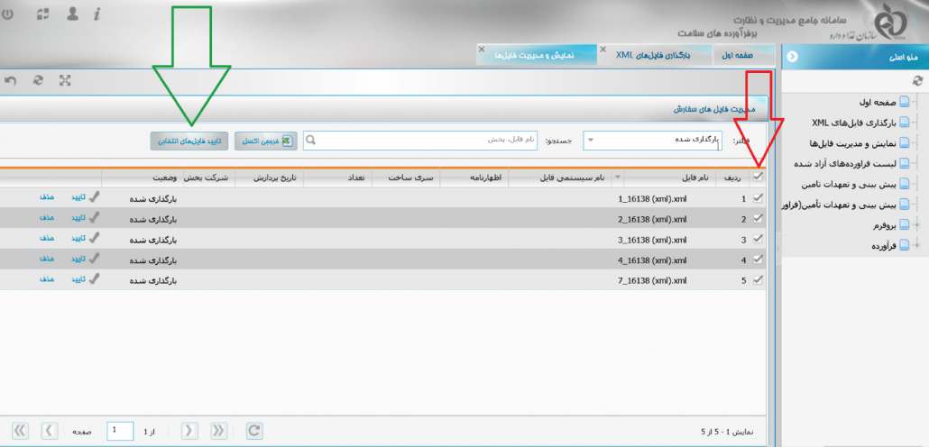This screenshot has width=929, height=447.
Task: Click the خروجی اکسل export button
Action: (265, 141)
